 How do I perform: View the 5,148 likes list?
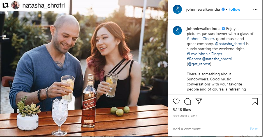pyautogui.click(x=182, y=110)
